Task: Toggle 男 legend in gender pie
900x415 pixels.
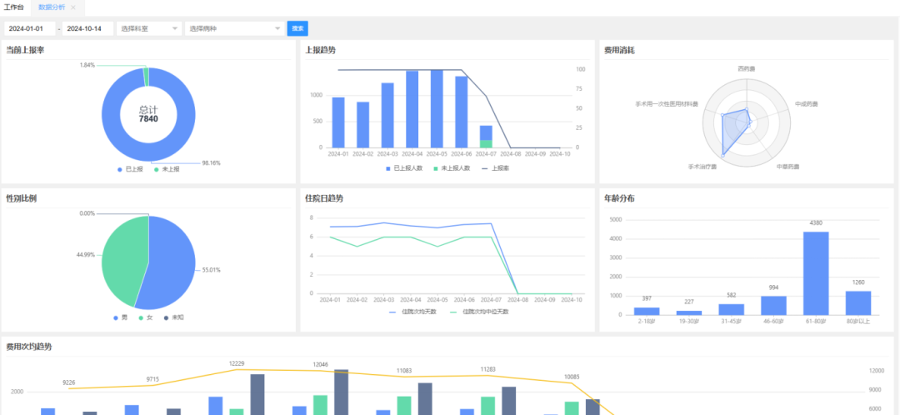Action: coord(121,317)
